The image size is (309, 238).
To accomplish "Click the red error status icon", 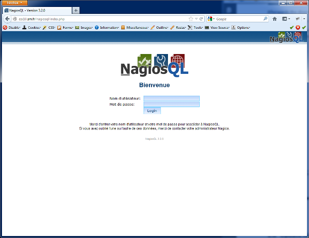I will [x=298, y=28].
